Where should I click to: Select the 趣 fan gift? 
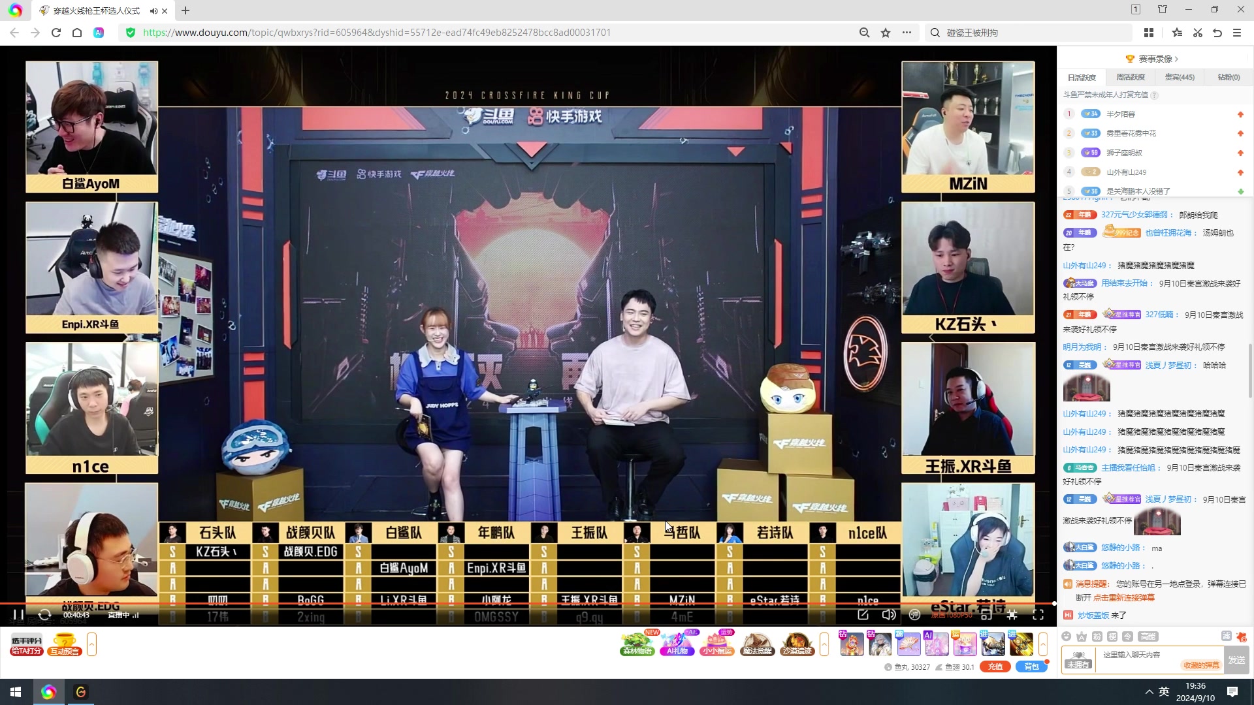[x=908, y=644]
